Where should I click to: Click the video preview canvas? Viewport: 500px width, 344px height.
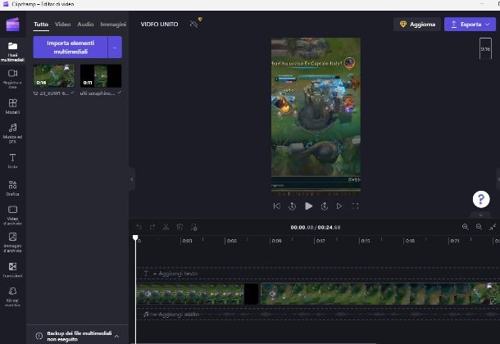click(x=316, y=115)
